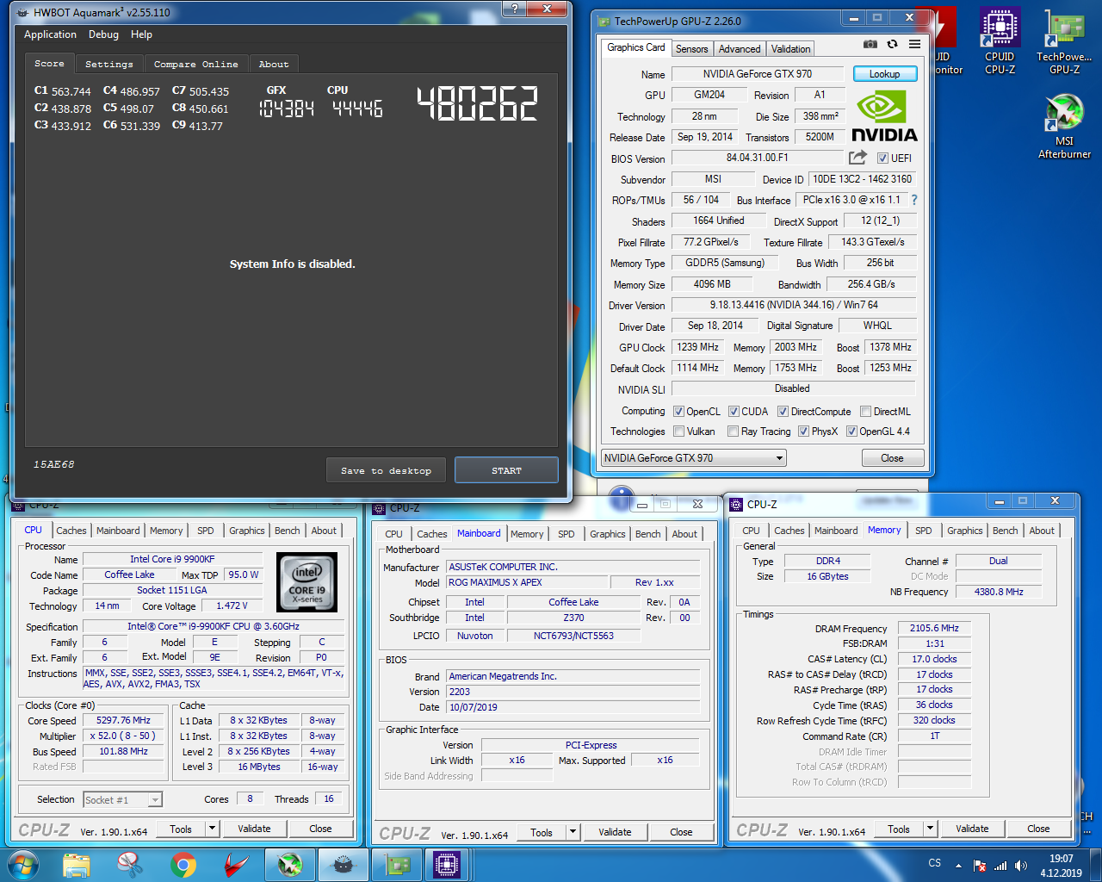Image resolution: width=1102 pixels, height=882 pixels.
Task: Click the Lookup button in GPU-Z
Action: [884, 74]
